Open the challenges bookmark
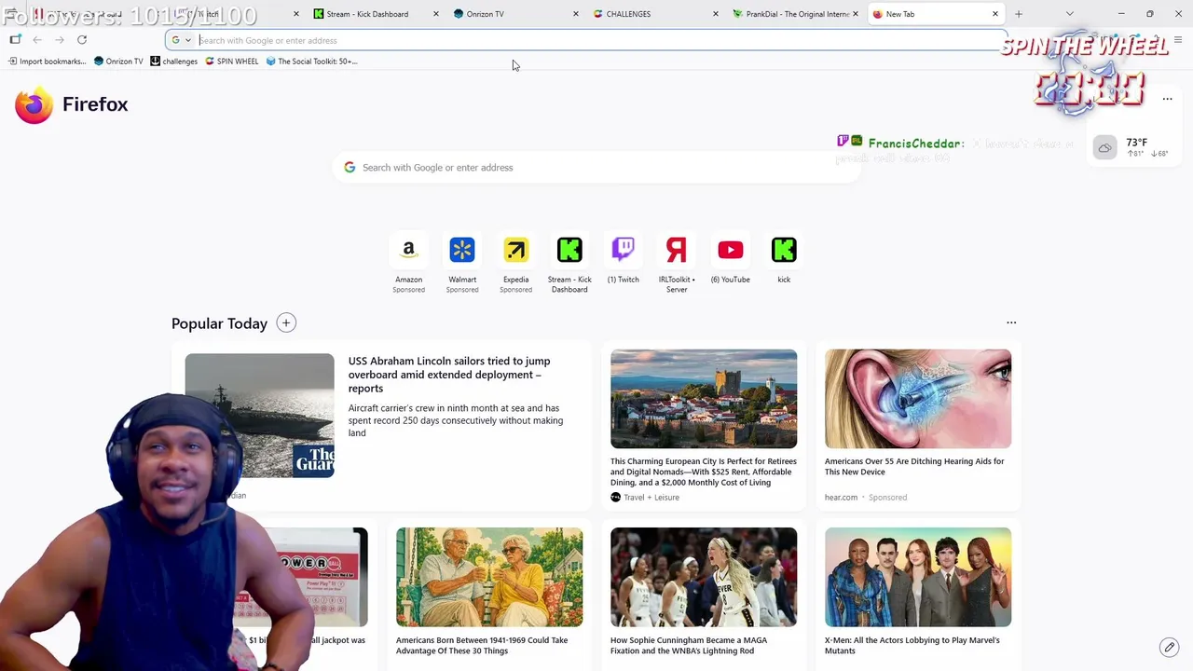 [x=174, y=62]
